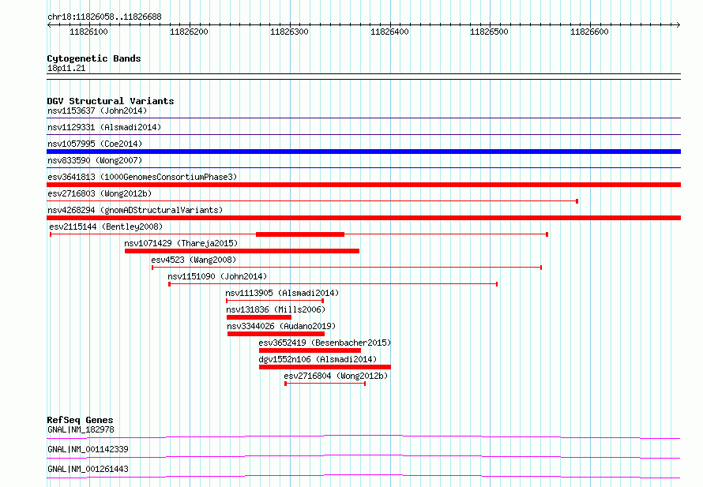Viewport: 703px width, 487px height.
Task: Open variant nsv3344026 (Audano2019) label
Action: 281,326
